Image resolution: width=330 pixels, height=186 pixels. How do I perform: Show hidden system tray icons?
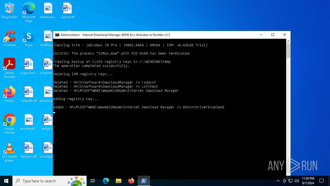click(x=278, y=181)
